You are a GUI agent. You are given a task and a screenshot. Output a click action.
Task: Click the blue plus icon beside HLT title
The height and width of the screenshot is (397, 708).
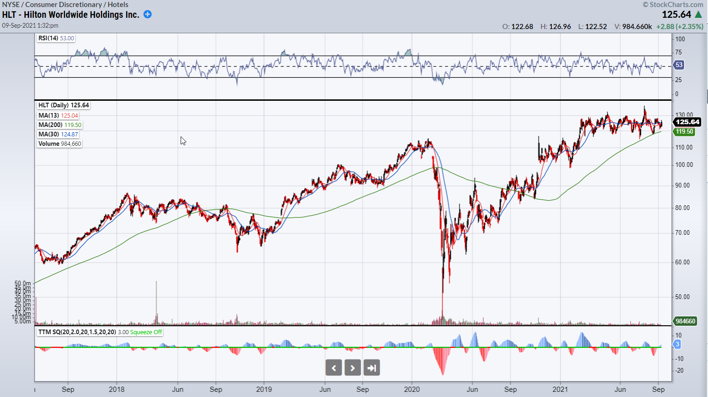[147, 15]
